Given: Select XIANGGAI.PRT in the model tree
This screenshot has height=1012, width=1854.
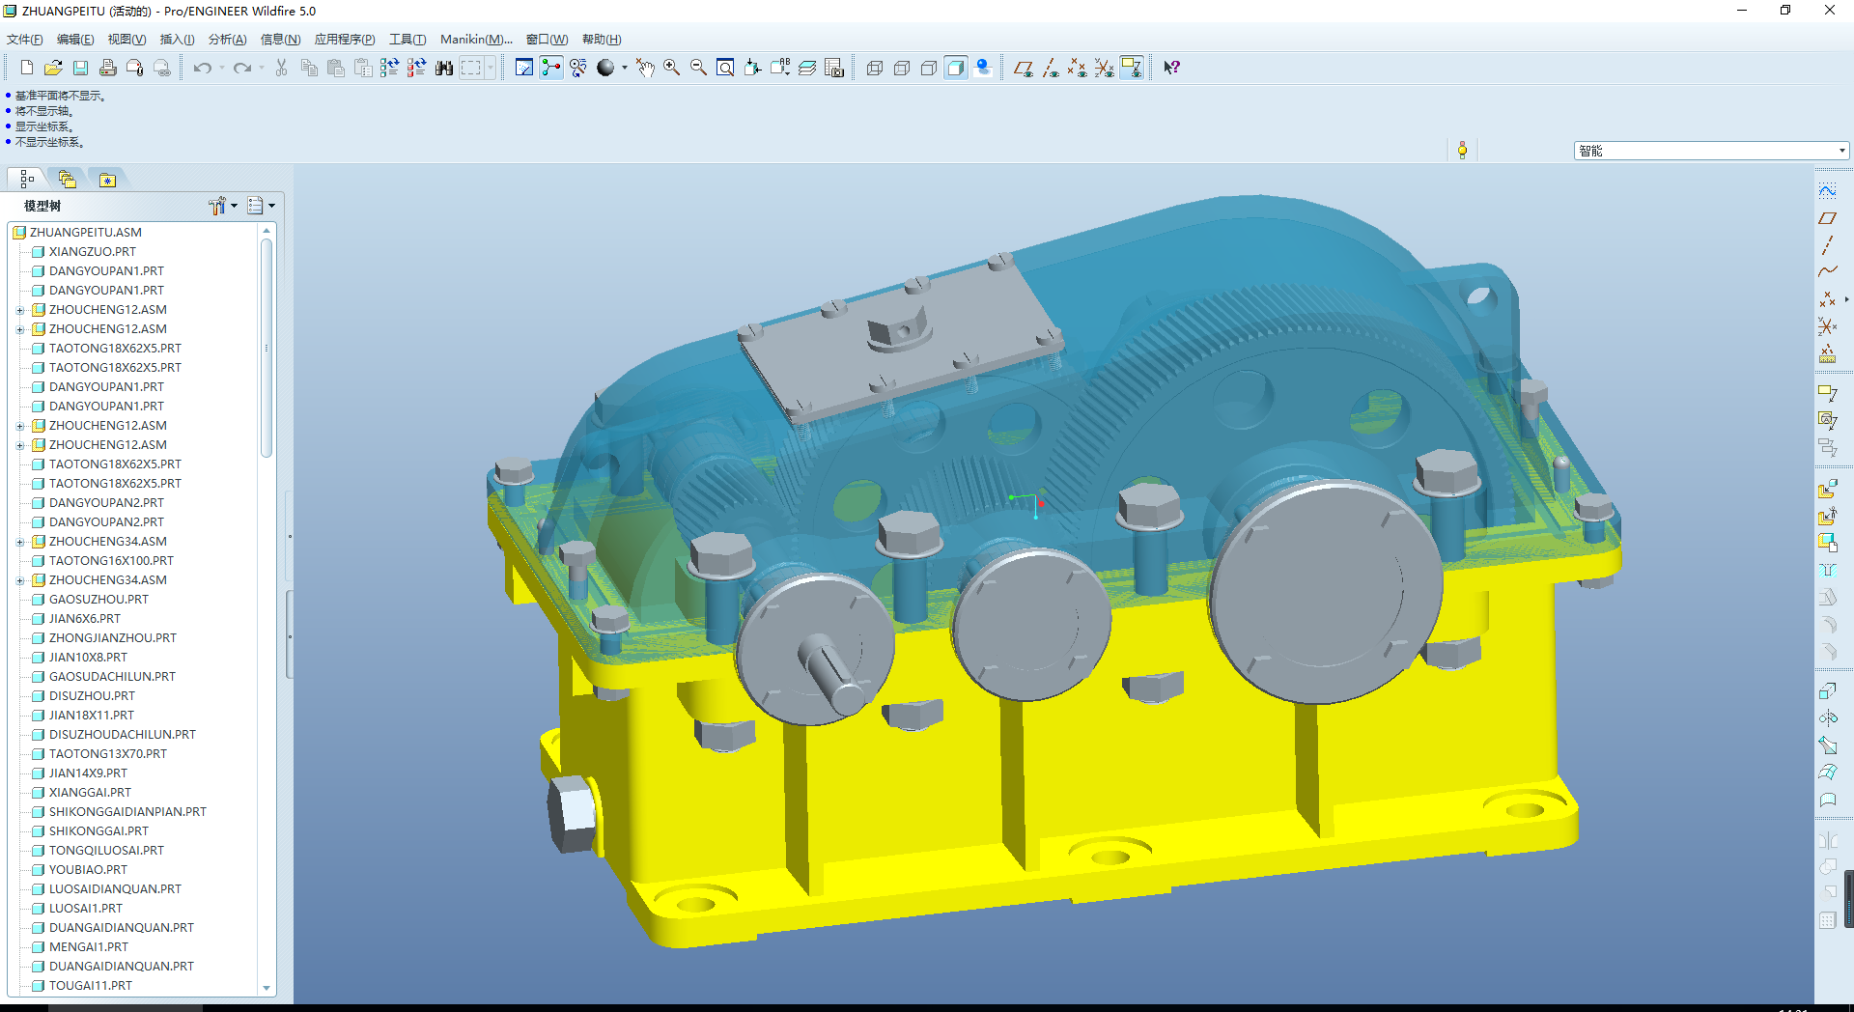Looking at the screenshot, I should 90,793.
